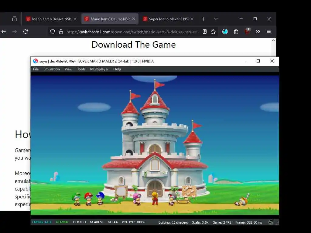Click suyu app logo in title bar
Image resolution: width=311 pixels, height=233 pixels.
pos(36,61)
